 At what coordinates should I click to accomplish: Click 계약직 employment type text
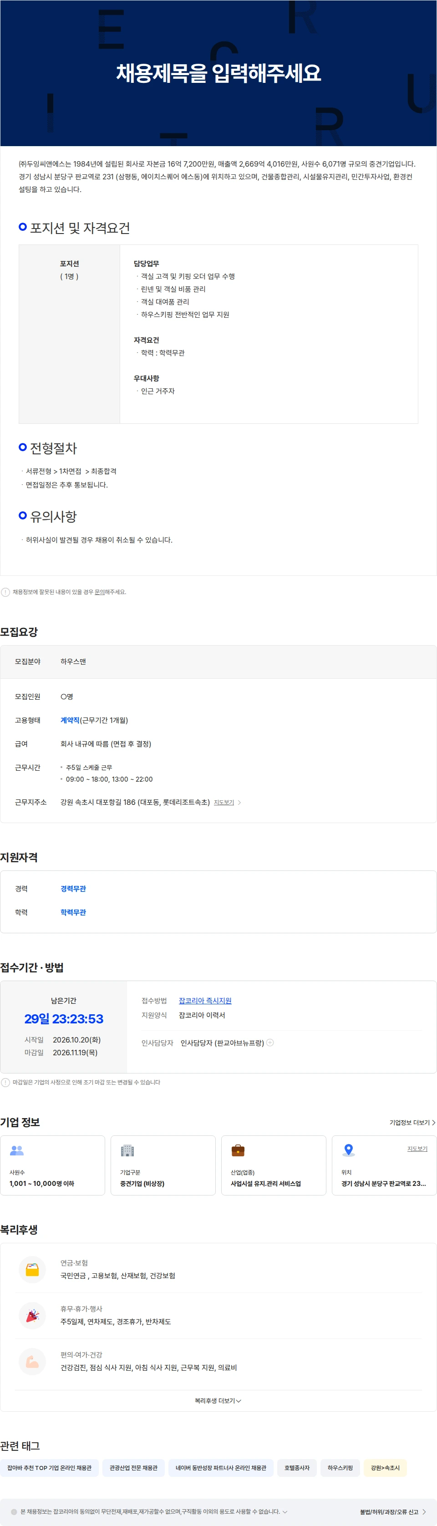coord(70,720)
